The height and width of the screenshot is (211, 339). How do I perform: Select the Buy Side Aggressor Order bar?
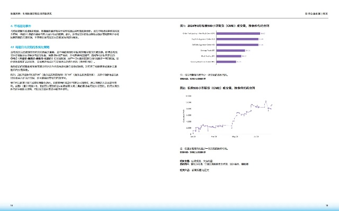[x=237, y=40]
